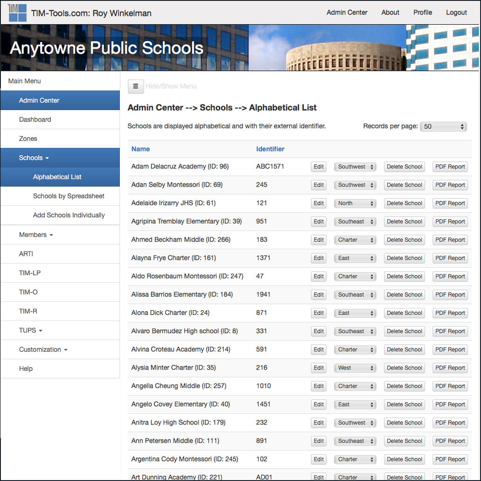The width and height of the screenshot is (481, 481).
Task: Select Alphabetical List submenu item
Action: [x=60, y=177]
